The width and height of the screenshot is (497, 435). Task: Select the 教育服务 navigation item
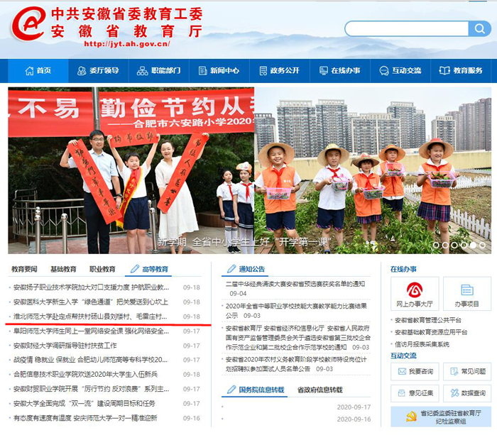click(461, 71)
